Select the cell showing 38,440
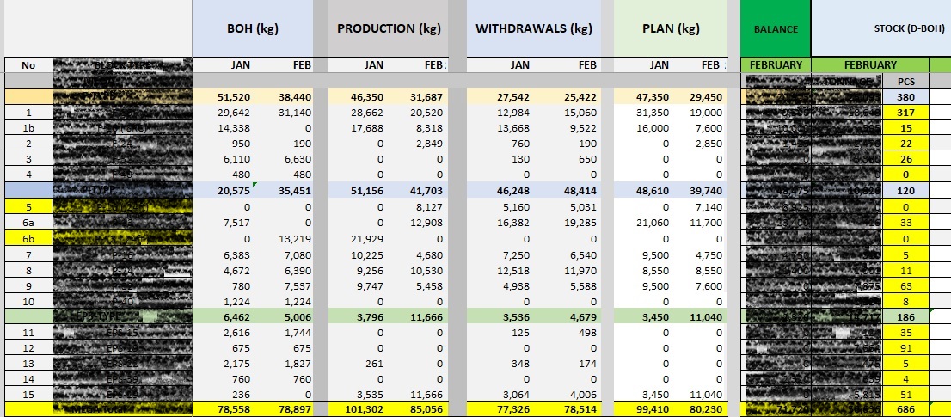Screen dimensions: 951x417 point(294,96)
